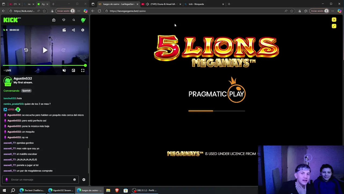Screen dimensions: 344x194
Task: Toggle read aloud in casino window address bar
Action: (286, 11)
